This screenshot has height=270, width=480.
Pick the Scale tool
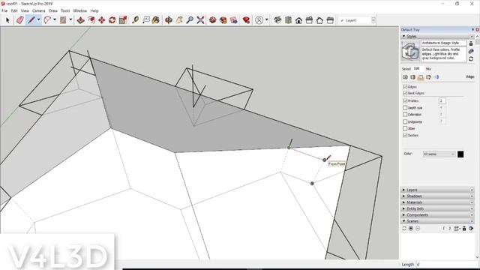pyautogui.click(x=123, y=20)
